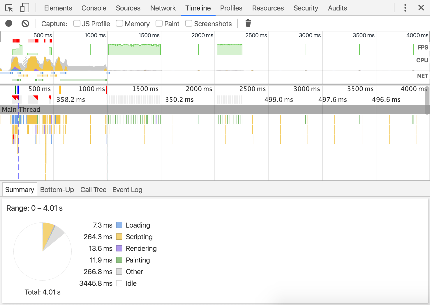Click the clear recording block icon
The image size is (430, 305).
tap(25, 24)
